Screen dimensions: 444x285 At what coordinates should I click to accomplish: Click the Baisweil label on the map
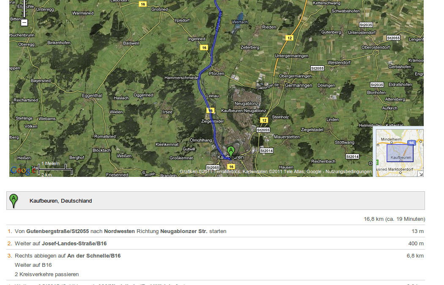point(131,43)
